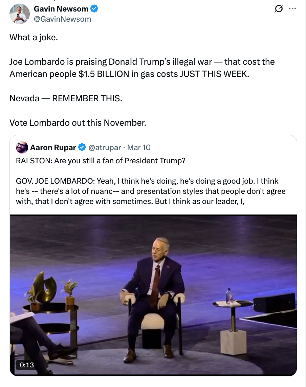This screenshot has width=306, height=387.
Task: Open the Mar 10 timestamp link
Action: point(139,147)
